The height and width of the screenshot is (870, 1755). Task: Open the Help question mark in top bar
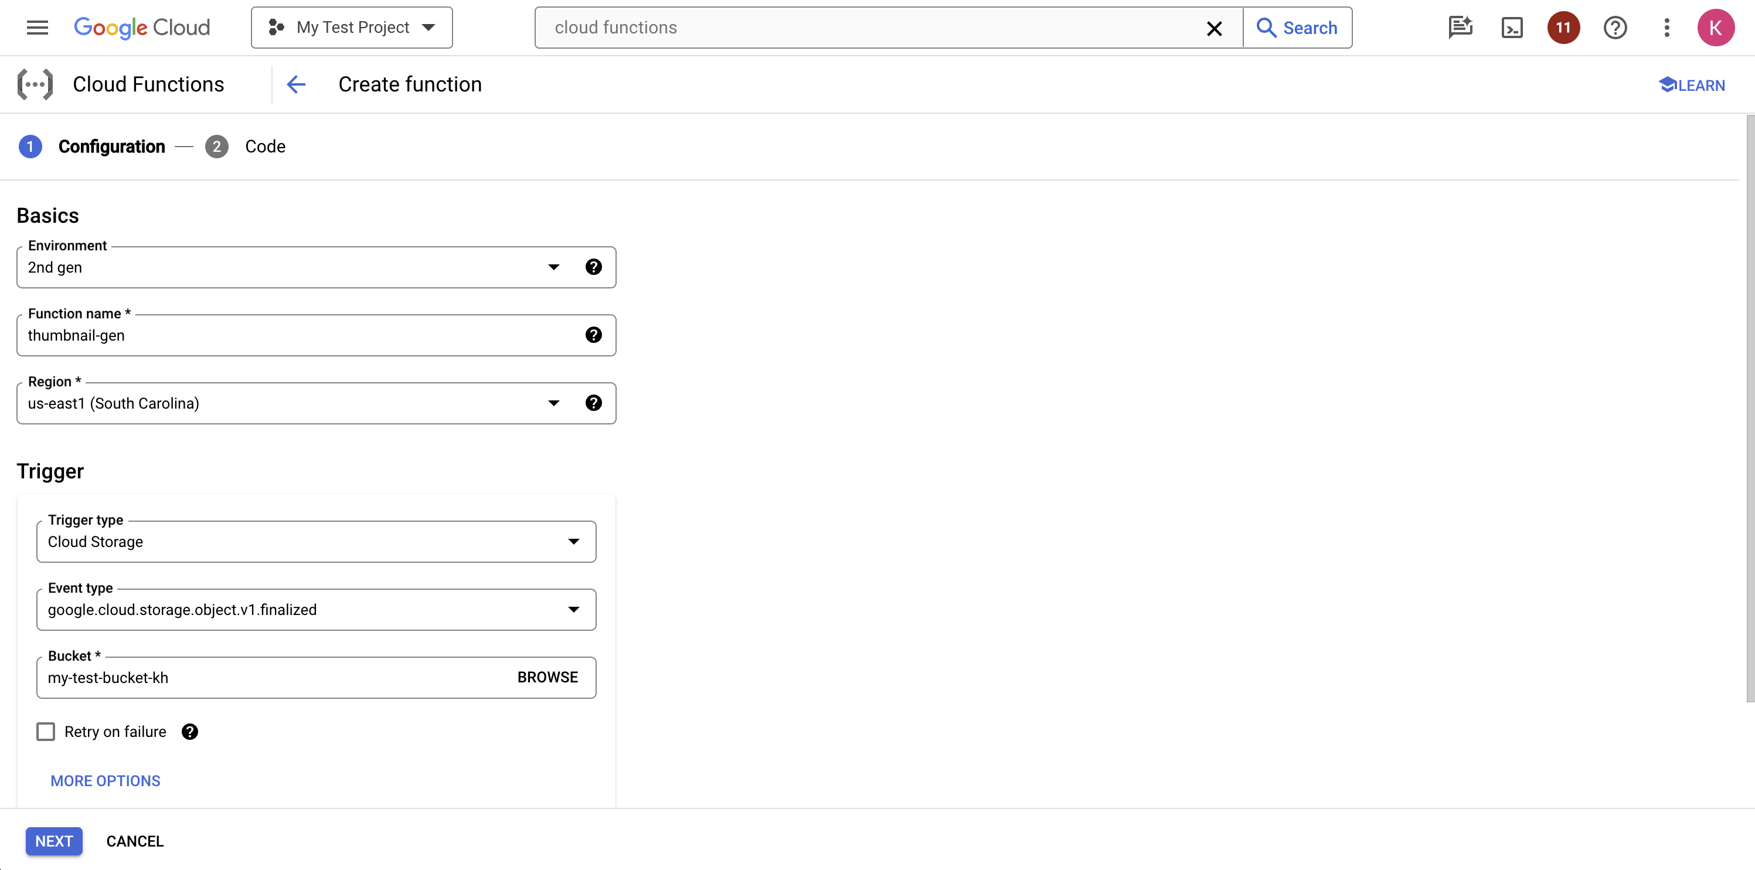pyautogui.click(x=1615, y=27)
